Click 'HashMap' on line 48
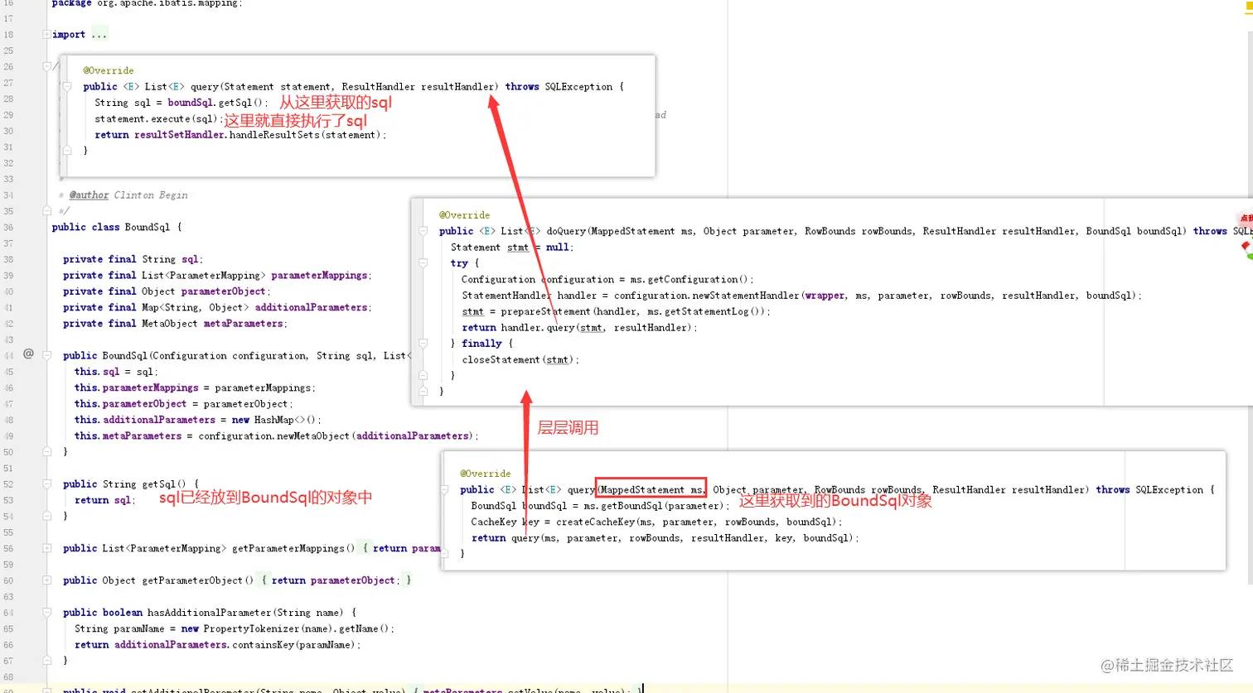Screen dimensions: 1253x693 [274, 420]
